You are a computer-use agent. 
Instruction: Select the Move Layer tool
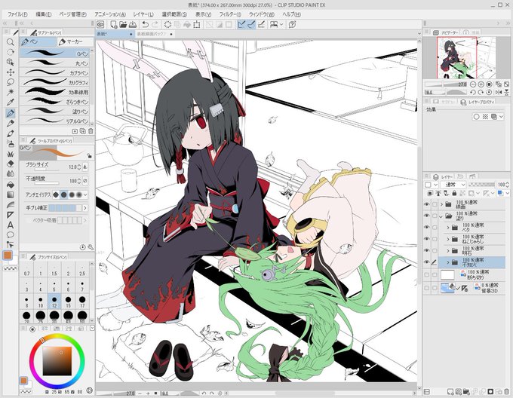(x=10, y=72)
